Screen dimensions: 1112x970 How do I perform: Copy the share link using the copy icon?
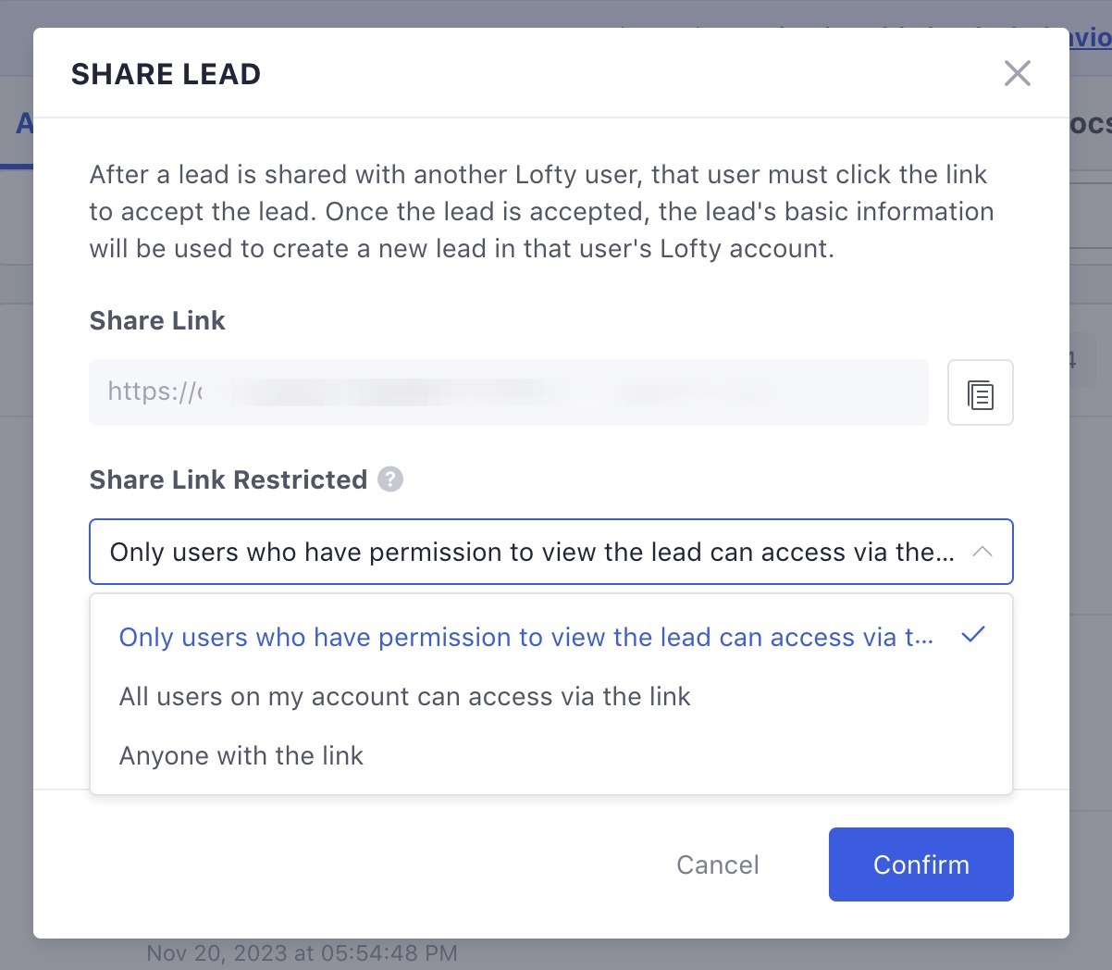point(981,392)
